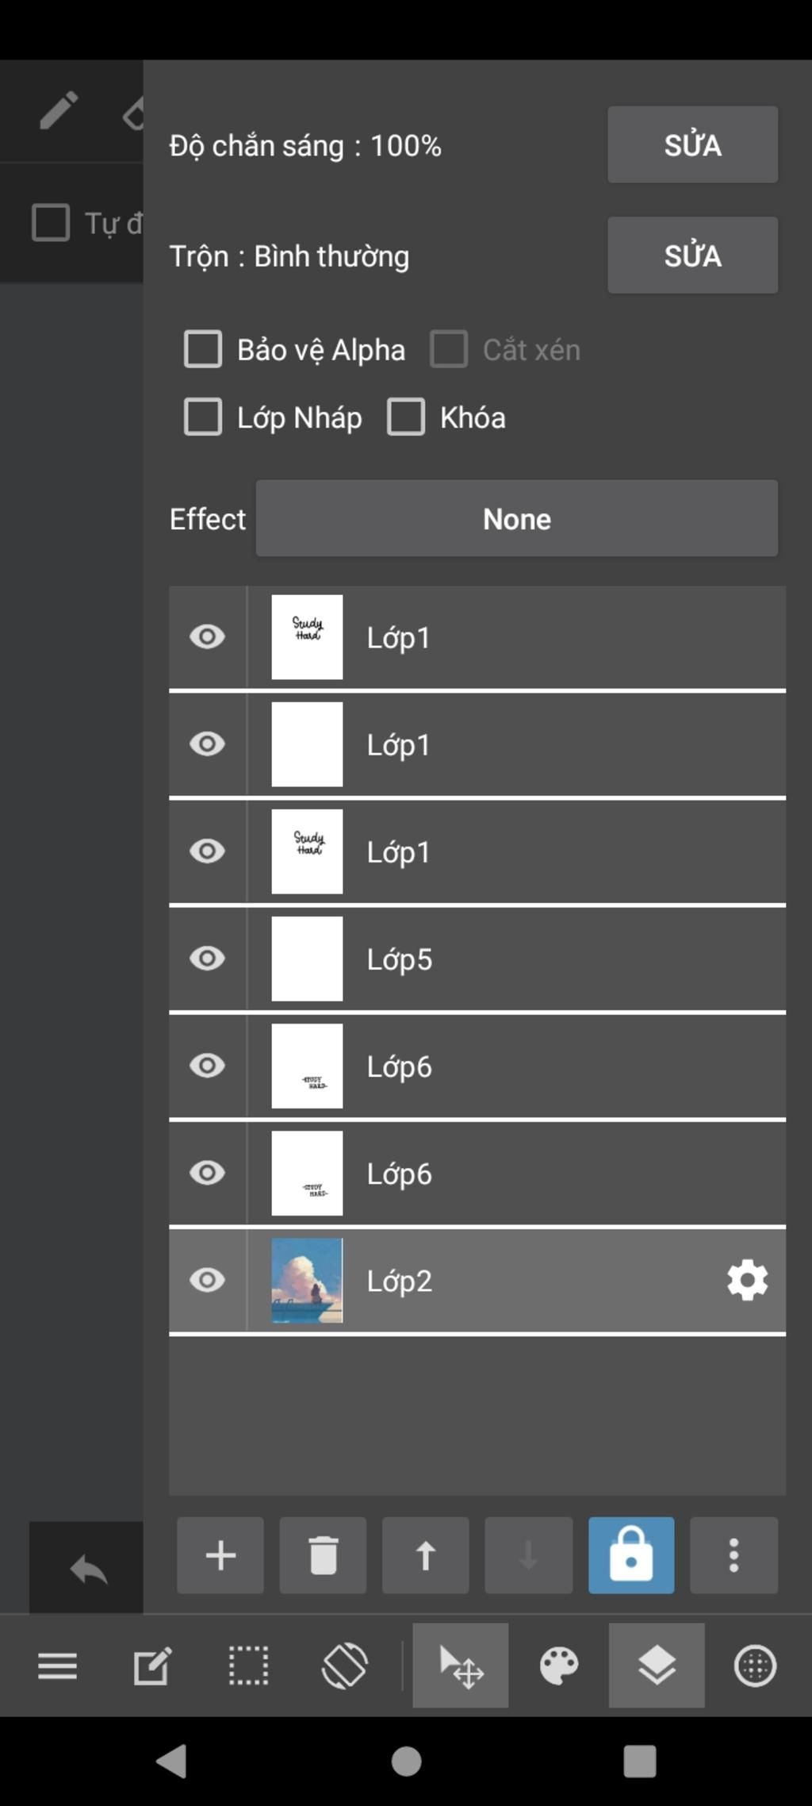Move layer up with arrow icon

pyautogui.click(x=425, y=1555)
